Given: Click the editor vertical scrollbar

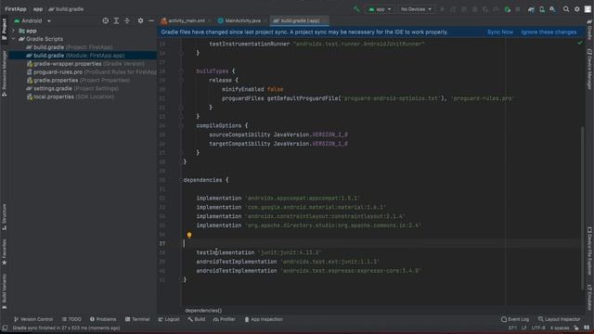Looking at the screenshot, I should click(x=582, y=208).
